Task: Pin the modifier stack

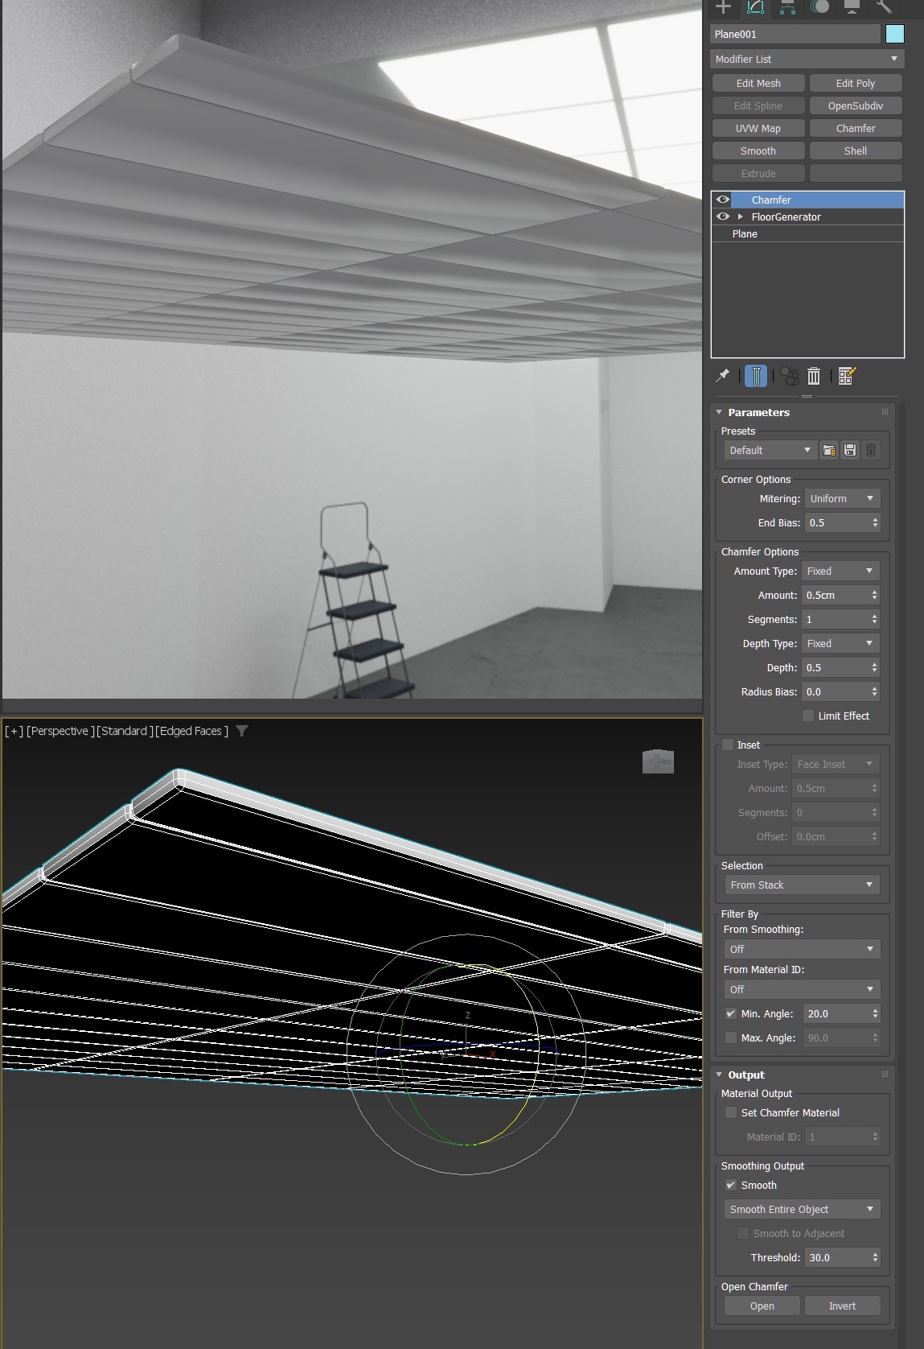Action: [x=722, y=376]
